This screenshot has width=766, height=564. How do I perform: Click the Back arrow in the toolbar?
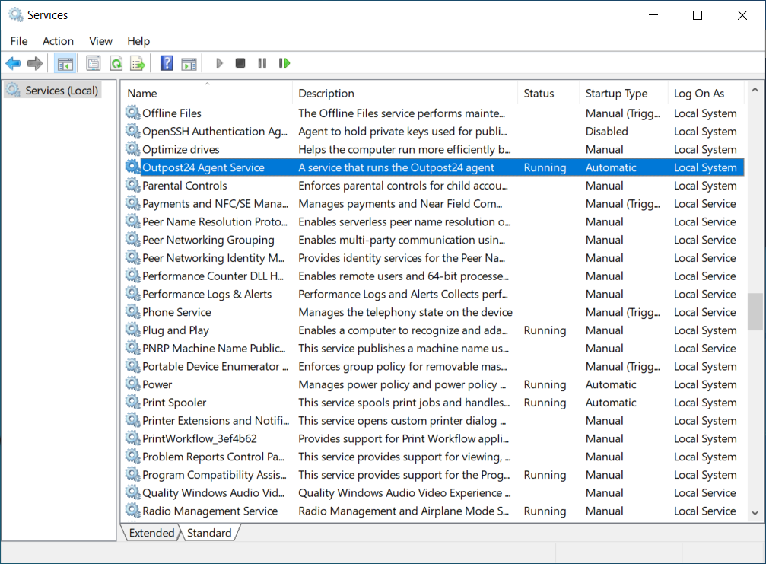tap(13, 63)
